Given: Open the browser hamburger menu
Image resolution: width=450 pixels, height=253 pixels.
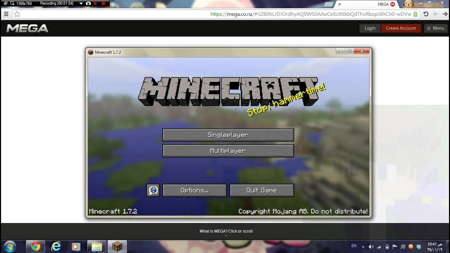Looking at the screenshot, I should coord(6,14).
